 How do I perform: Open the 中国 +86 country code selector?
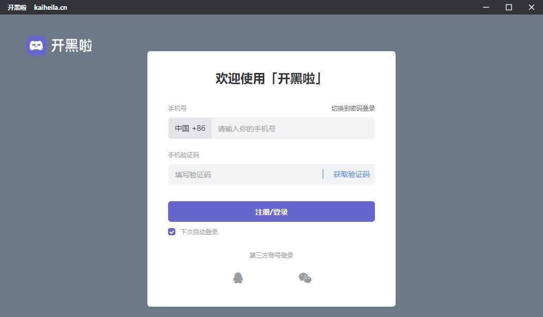[190, 128]
